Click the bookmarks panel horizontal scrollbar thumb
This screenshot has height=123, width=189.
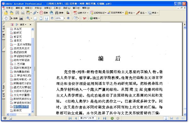click(13, 114)
